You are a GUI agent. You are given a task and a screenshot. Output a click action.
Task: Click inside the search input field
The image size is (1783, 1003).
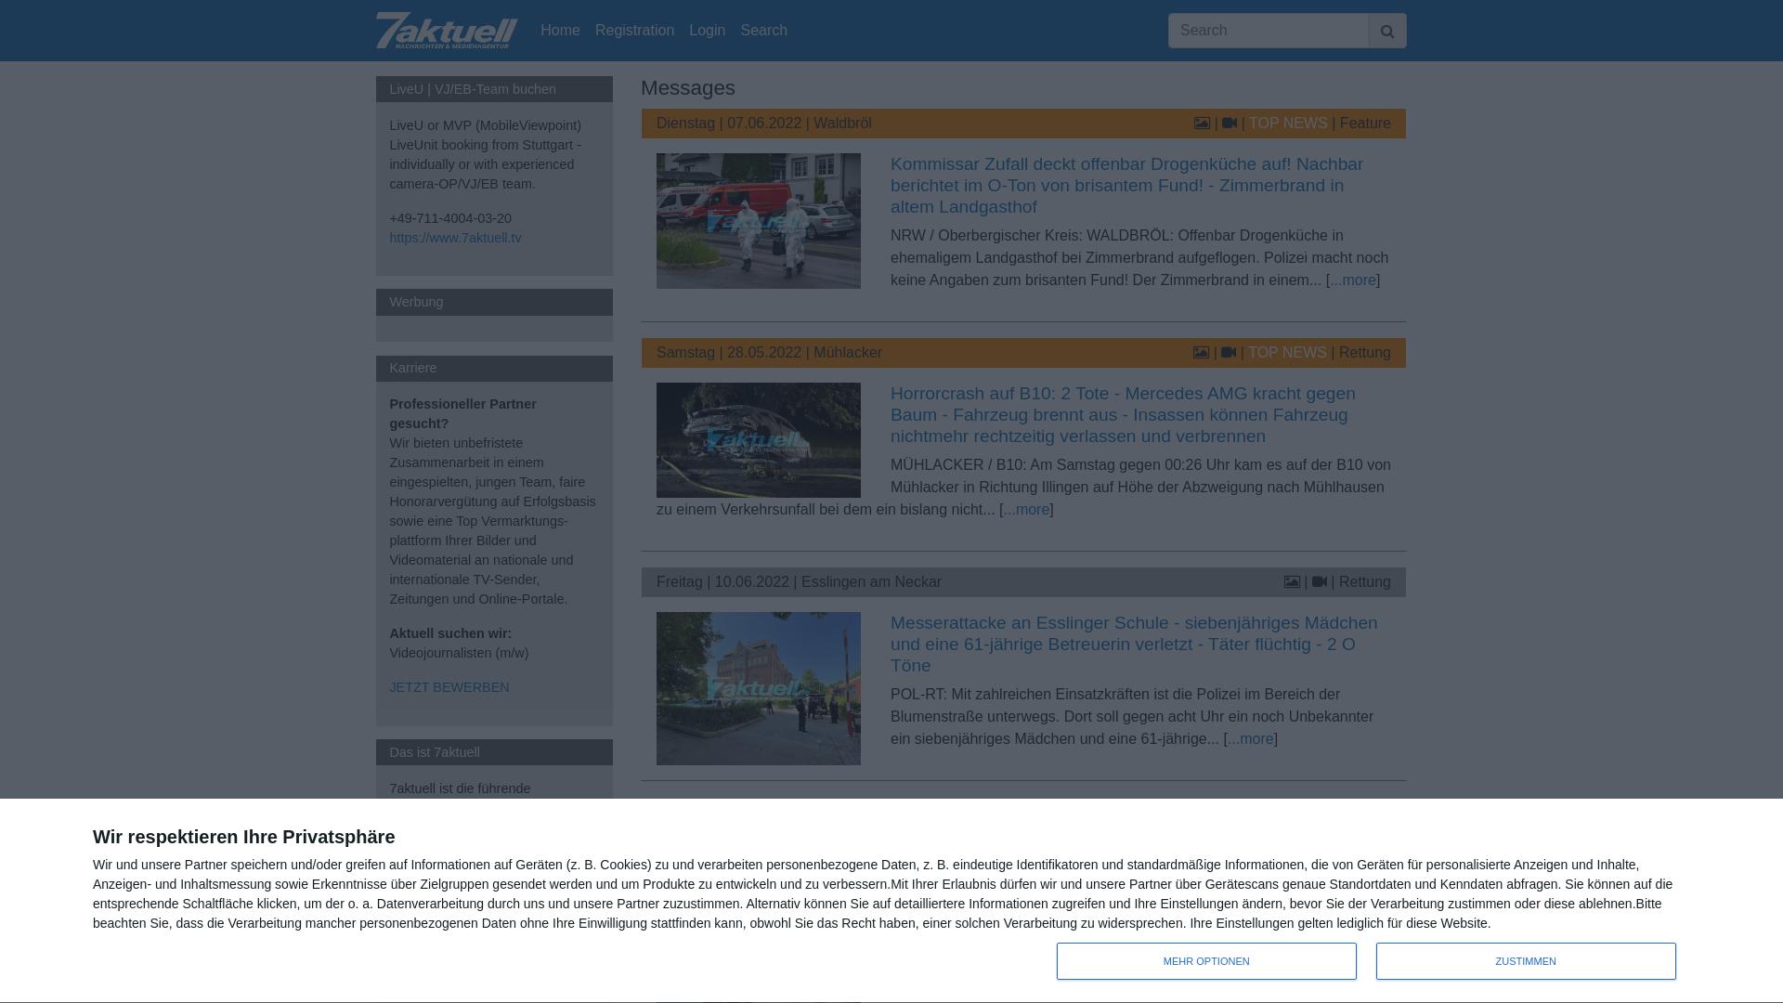click(1268, 30)
